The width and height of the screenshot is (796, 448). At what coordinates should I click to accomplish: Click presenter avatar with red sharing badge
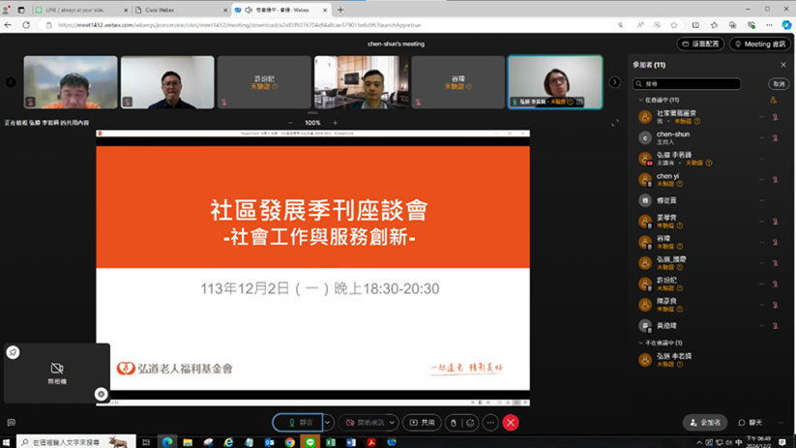[645, 159]
